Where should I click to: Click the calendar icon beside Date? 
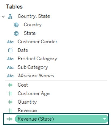tap(10, 50)
